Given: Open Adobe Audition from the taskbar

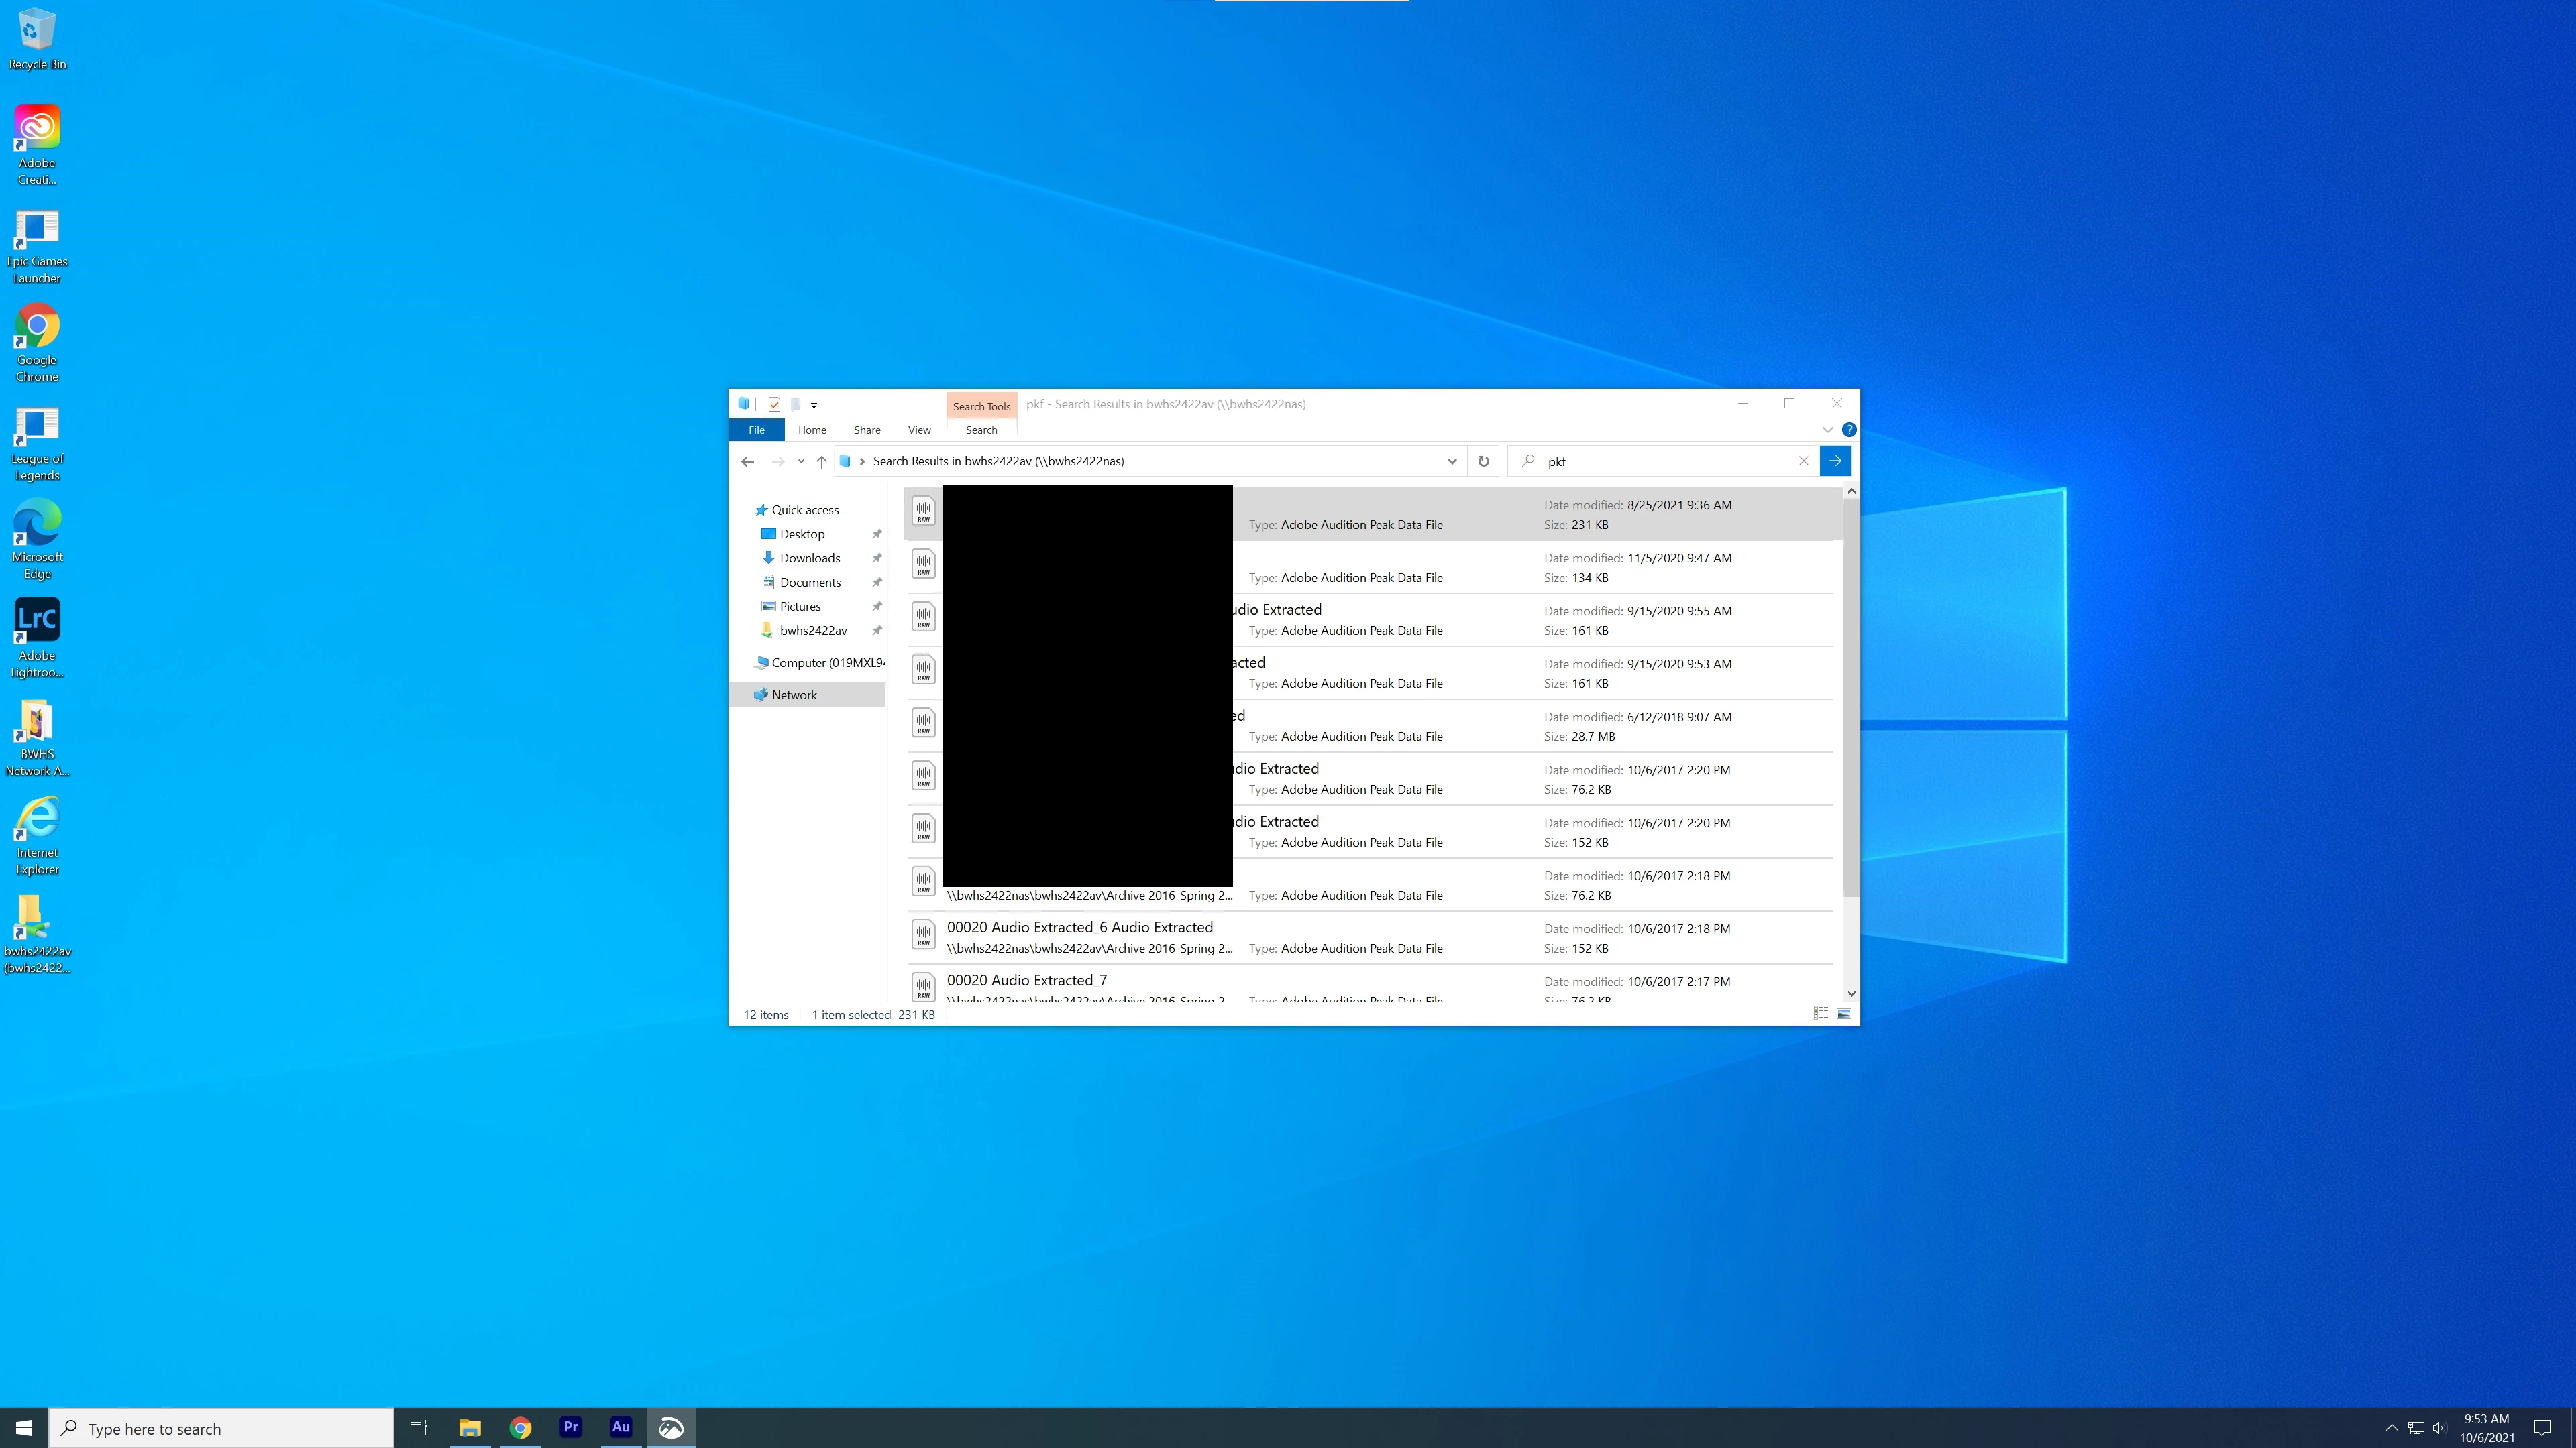Looking at the screenshot, I should (620, 1427).
